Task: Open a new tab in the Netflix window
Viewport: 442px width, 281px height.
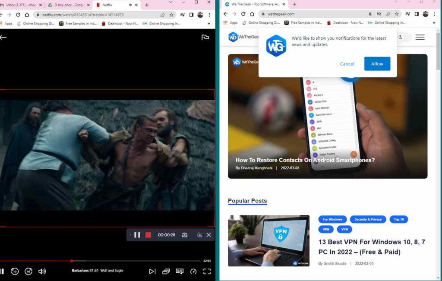Action: click(x=147, y=5)
